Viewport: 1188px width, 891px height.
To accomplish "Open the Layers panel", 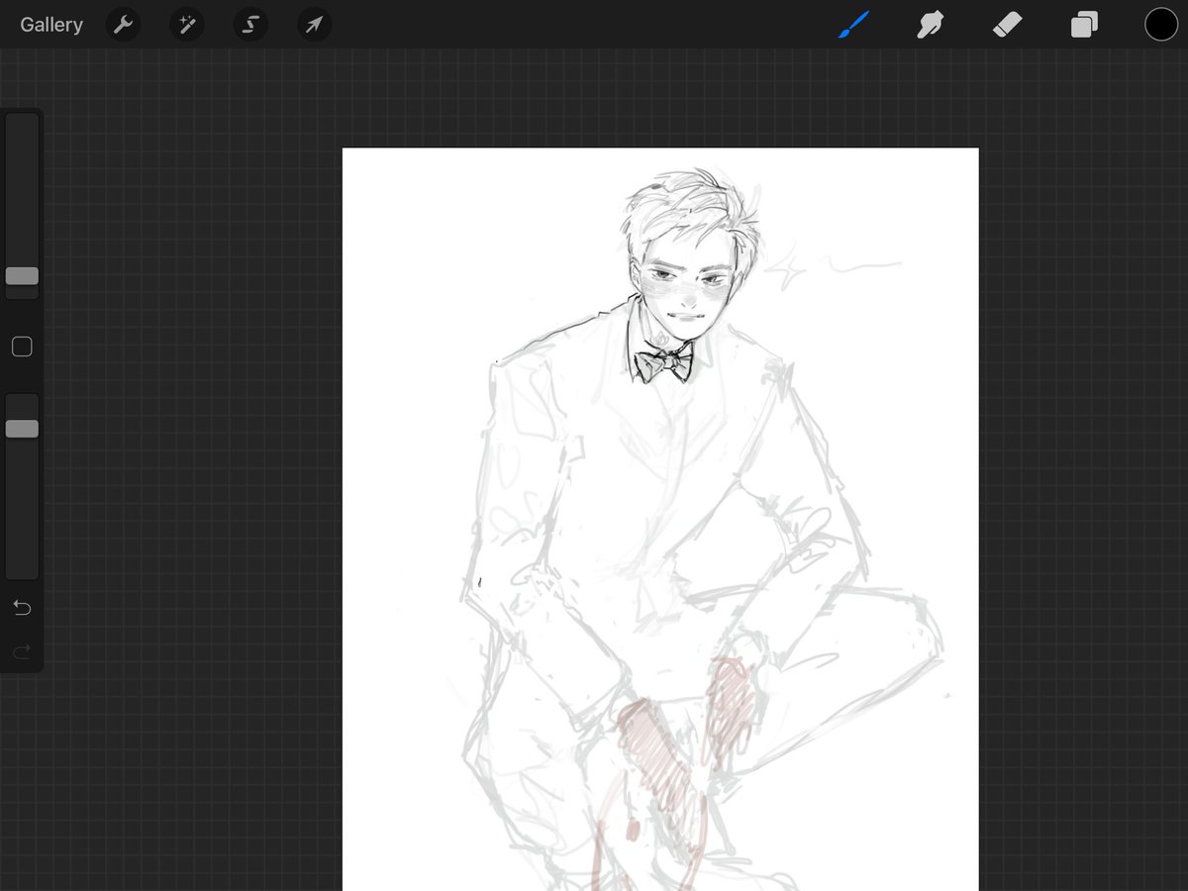I will tap(1084, 25).
